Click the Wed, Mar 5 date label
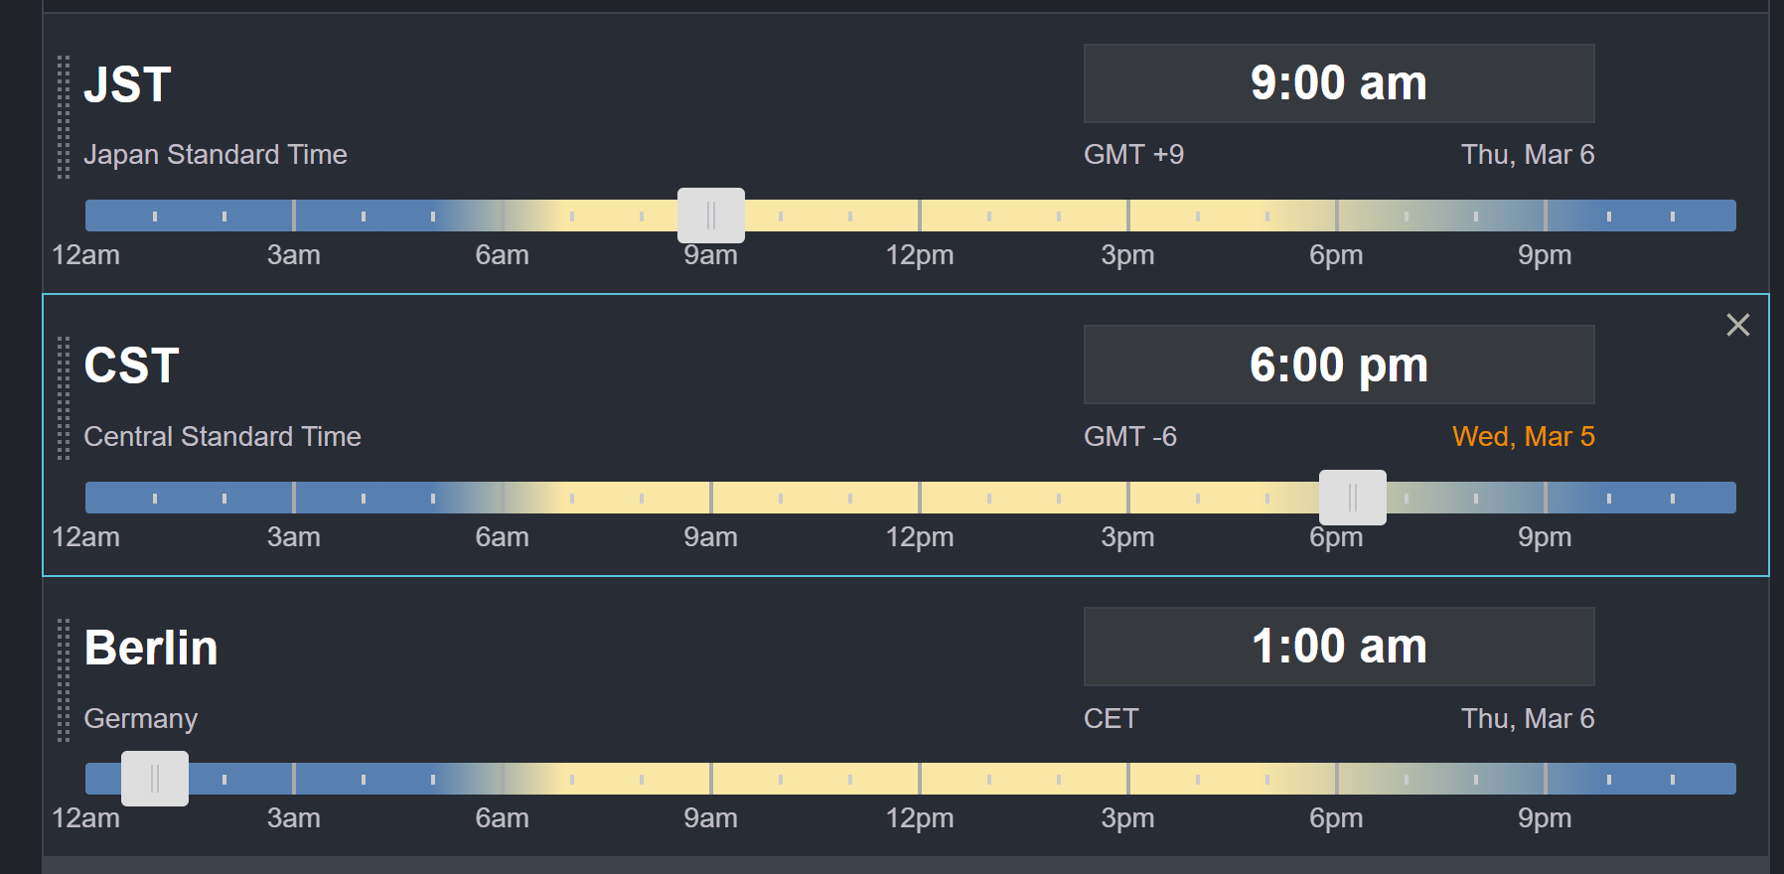Screen dimensions: 1784x874 coord(1523,437)
